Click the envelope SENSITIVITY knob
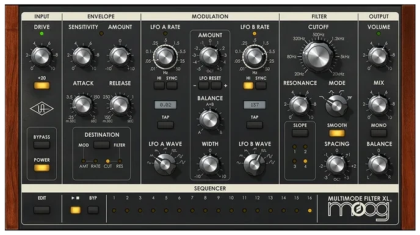Viewport: 420px width, 235px height. (83, 57)
